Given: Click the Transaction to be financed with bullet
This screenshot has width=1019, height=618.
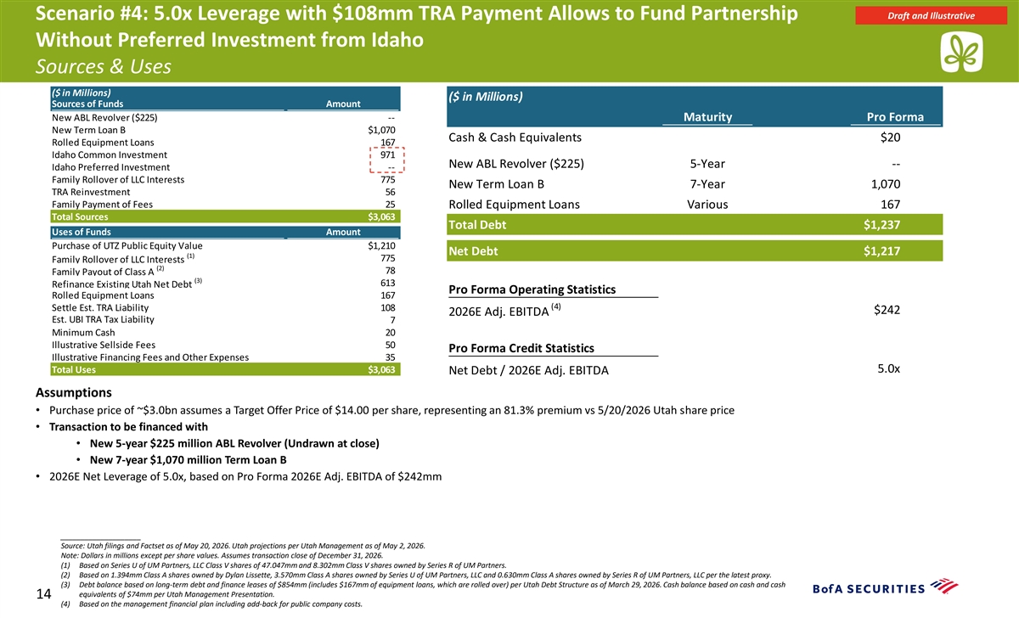Looking at the screenshot, I should coord(128,427).
